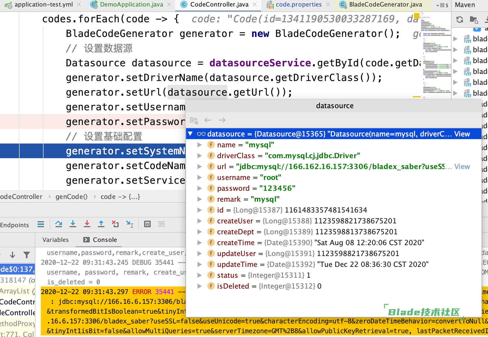Select the ethodProxy stack frame row

click(17, 324)
